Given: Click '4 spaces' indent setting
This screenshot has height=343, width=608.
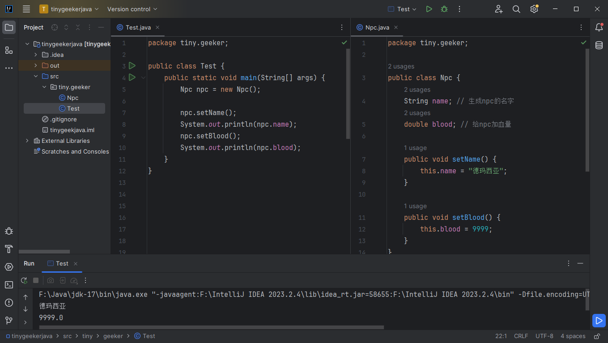Looking at the screenshot, I should coord(573,336).
